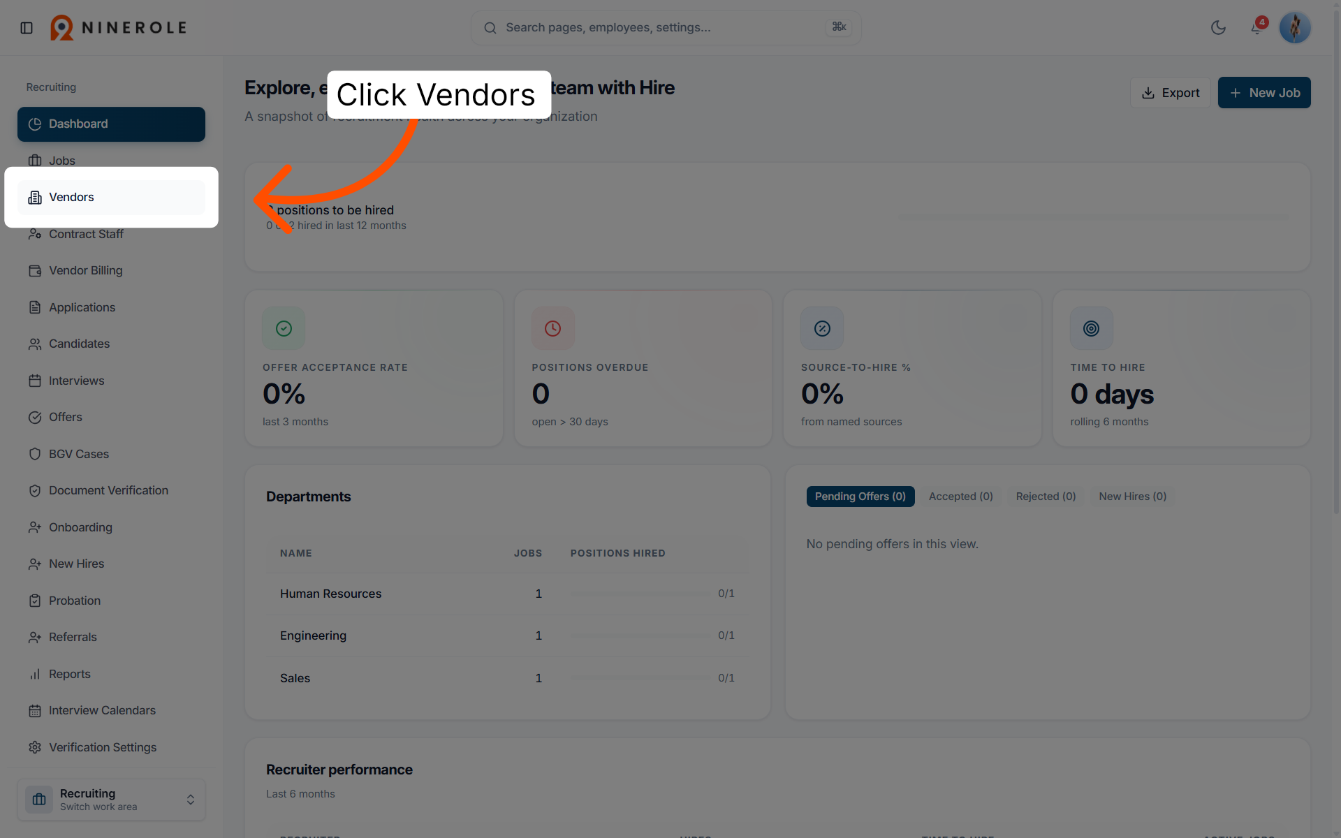Image resolution: width=1341 pixels, height=838 pixels.
Task: Click the Interview Calendars icon
Action: tap(35, 710)
